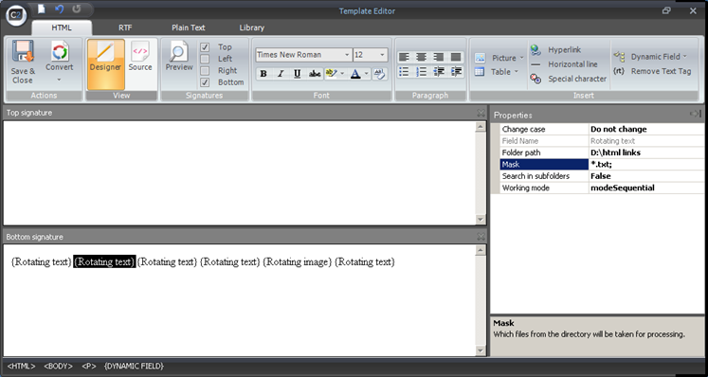708x377 pixels.
Task: Toggle strikethrough formatting
Action: tap(315, 74)
